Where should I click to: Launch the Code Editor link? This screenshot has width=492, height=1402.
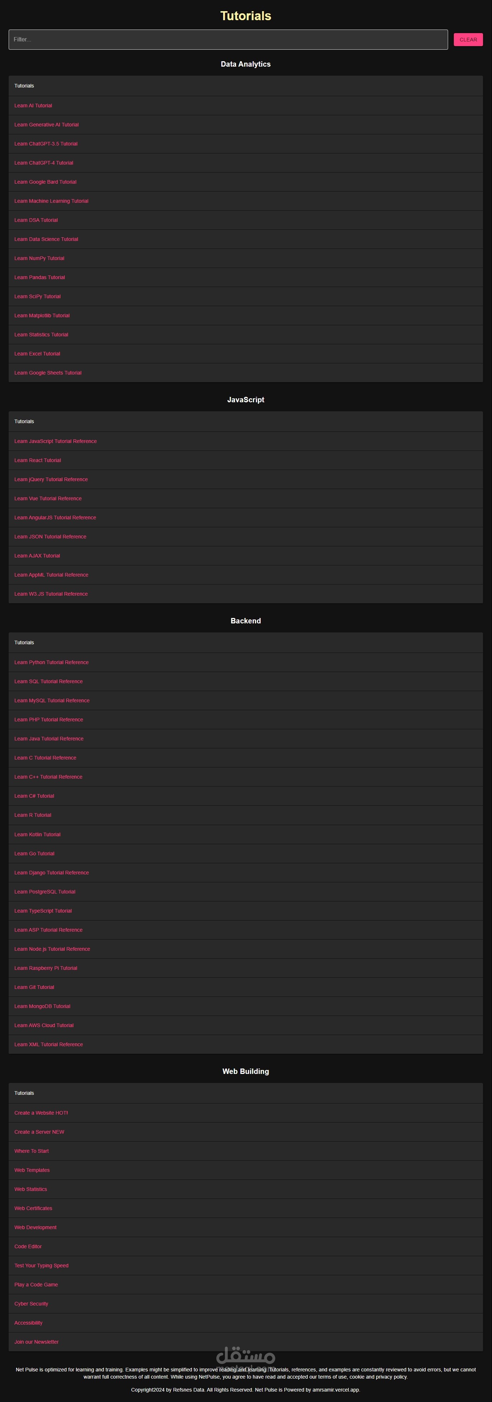tap(28, 1246)
